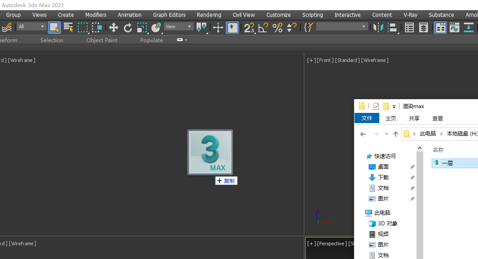Toggle Percent Snap

coord(278,27)
